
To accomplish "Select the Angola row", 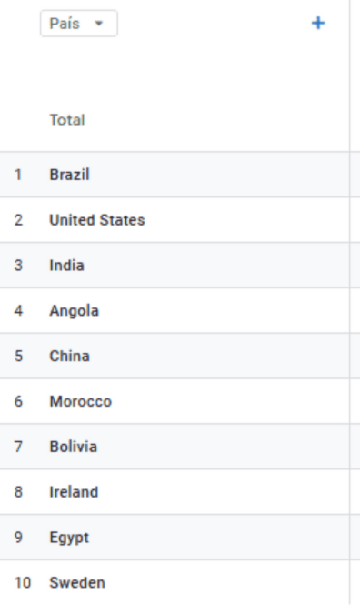I will (175, 310).
